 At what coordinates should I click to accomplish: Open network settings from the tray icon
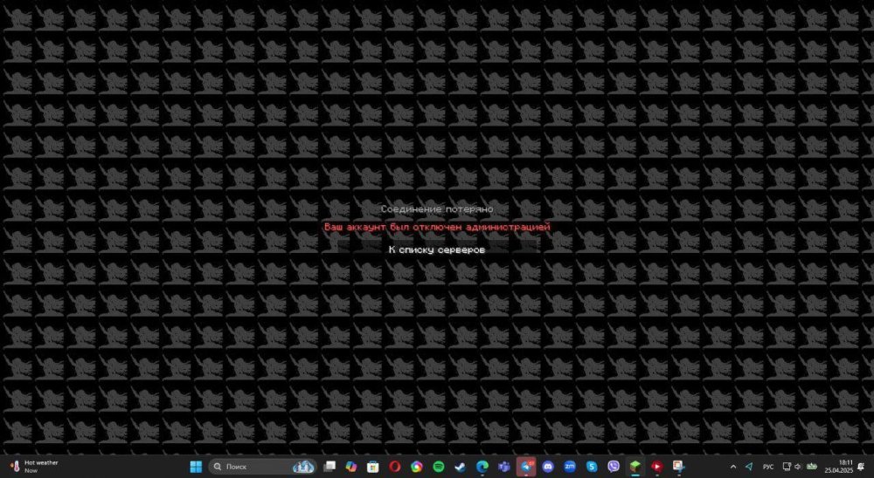coord(787,467)
